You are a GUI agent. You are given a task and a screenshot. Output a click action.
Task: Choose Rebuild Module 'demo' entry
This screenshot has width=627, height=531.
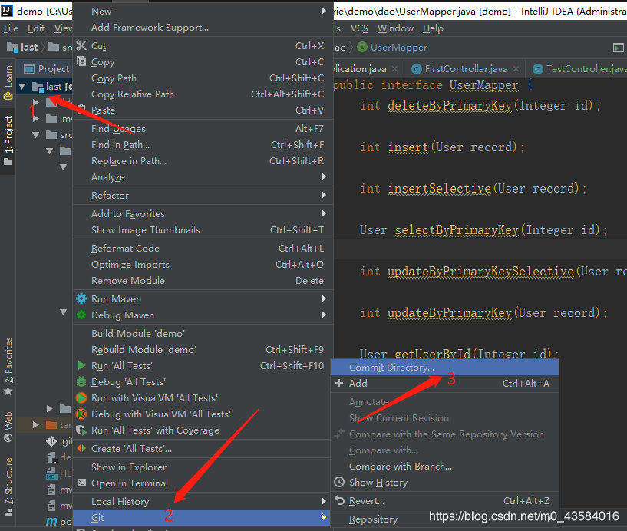[203, 349]
